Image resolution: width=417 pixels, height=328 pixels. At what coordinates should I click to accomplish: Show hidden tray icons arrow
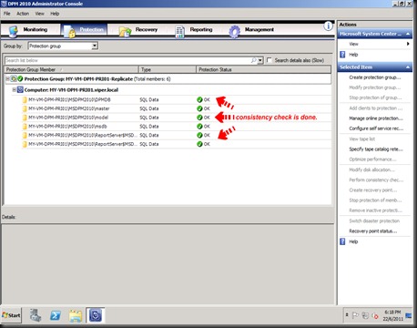347,315
